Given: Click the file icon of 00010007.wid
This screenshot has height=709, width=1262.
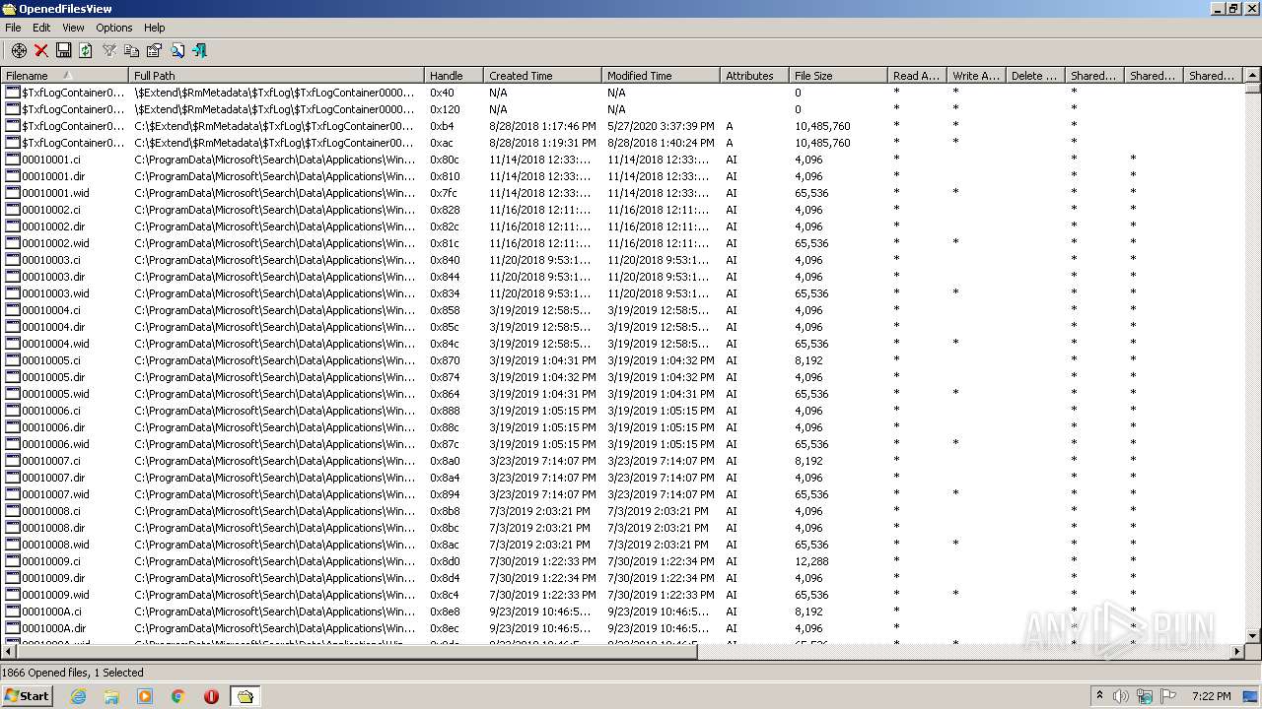Looking at the screenshot, I should click(13, 494).
